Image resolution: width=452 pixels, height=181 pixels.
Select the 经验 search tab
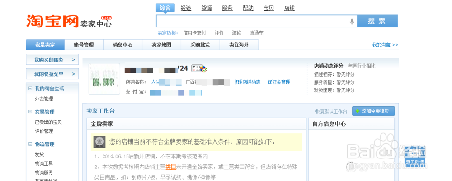click(186, 8)
